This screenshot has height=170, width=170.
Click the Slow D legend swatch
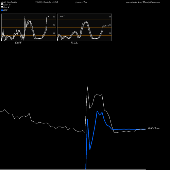click(x=2, y=4)
